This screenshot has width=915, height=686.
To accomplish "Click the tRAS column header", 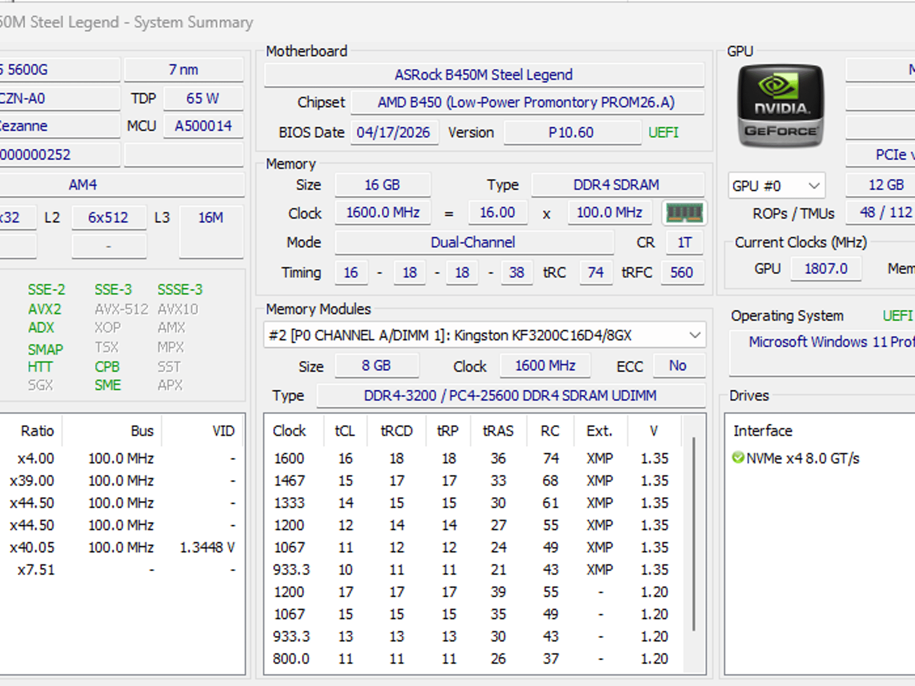I will 498,431.
